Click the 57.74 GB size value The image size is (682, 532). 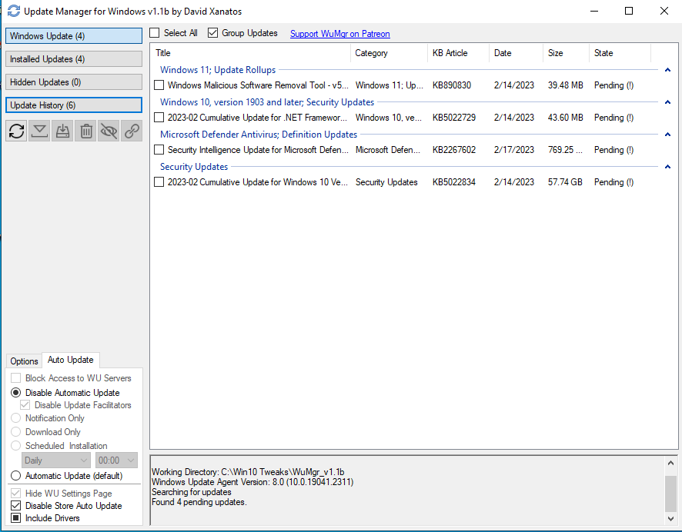pos(565,182)
